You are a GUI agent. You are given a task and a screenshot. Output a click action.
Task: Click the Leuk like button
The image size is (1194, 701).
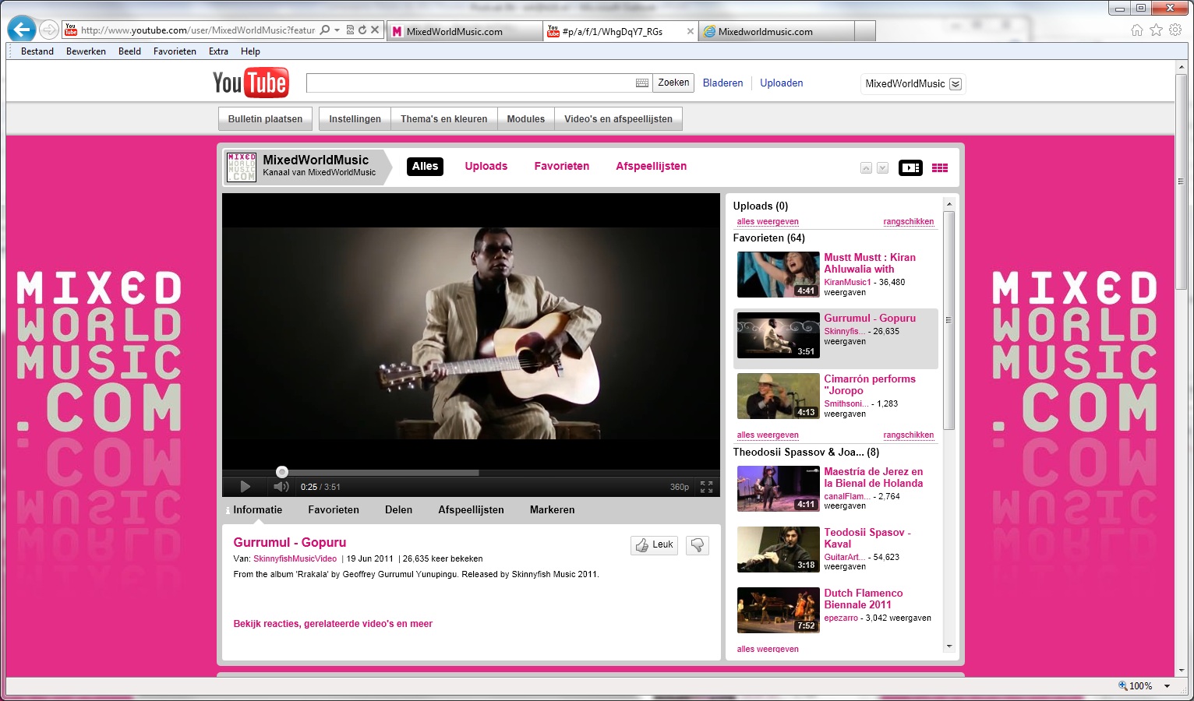tap(654, 545)
